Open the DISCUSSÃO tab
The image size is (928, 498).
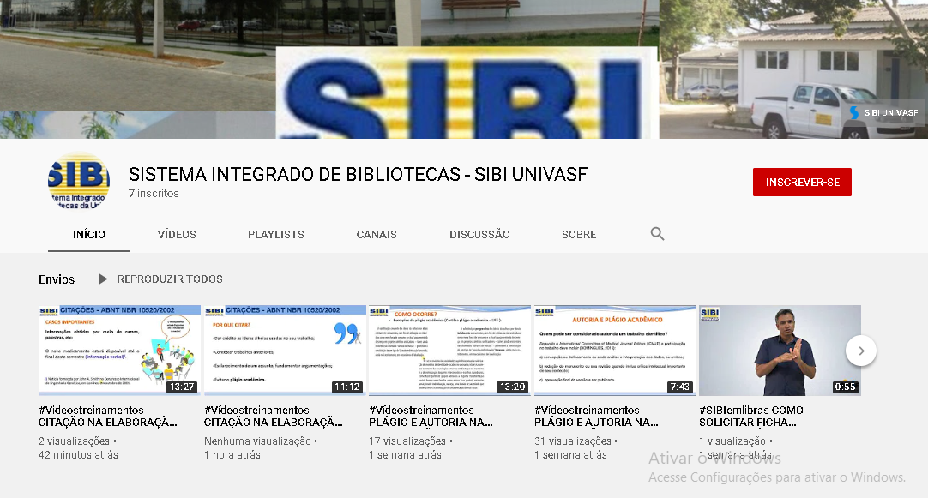(479, 234)
